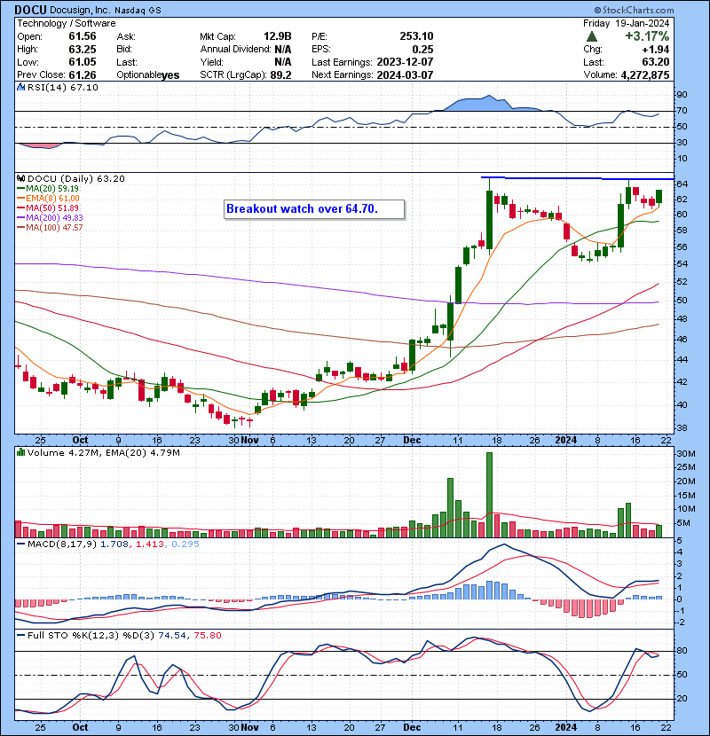Click the Last Earnings date 2023-12-07
This screenshot has height=736, width=710.
(x=405, y=62)
